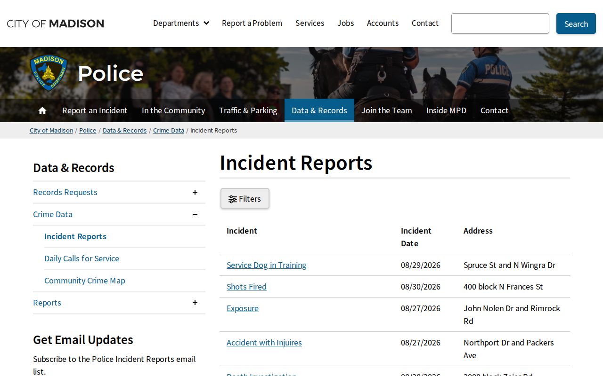Follow the Data & Records breadcrumb link
Viewport: 603px width, 376px height.
[x=125, y=130]
